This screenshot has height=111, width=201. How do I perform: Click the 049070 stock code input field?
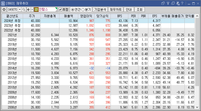pos(13,9)
